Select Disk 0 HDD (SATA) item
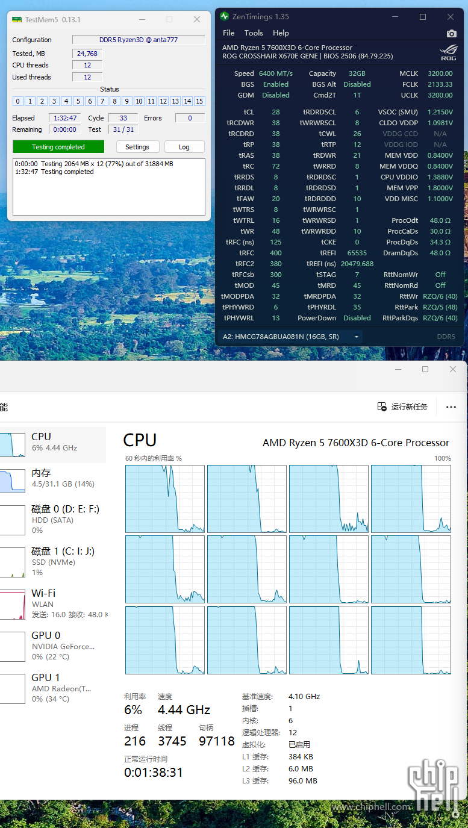 (x=53, y=519)
